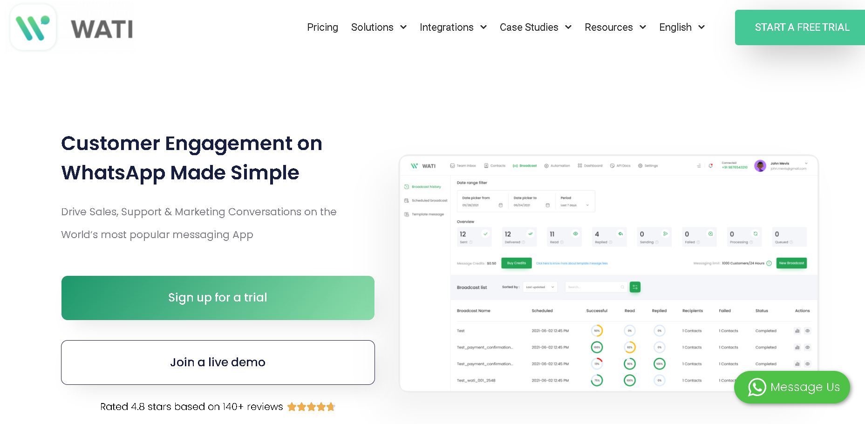Toggle the eye view icon for Test_wati_001_2548
Screen dimensions: 865x424
808,380
